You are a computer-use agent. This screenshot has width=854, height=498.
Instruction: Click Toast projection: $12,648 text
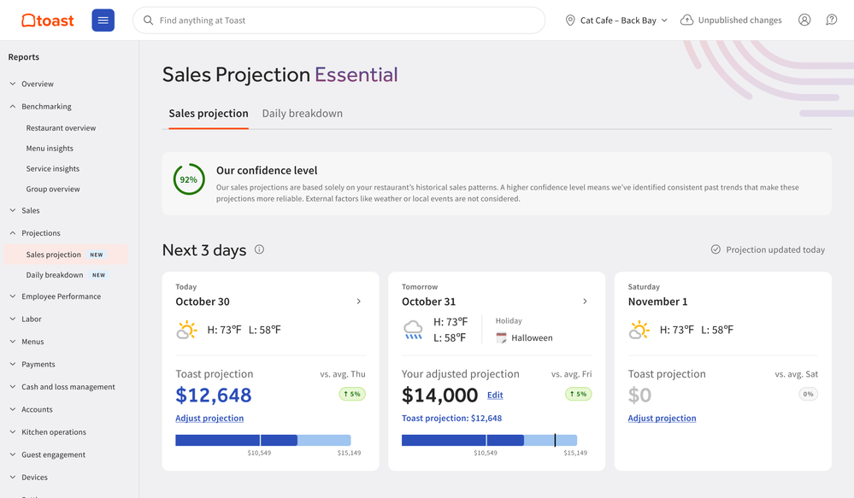(x=452, y=418)
